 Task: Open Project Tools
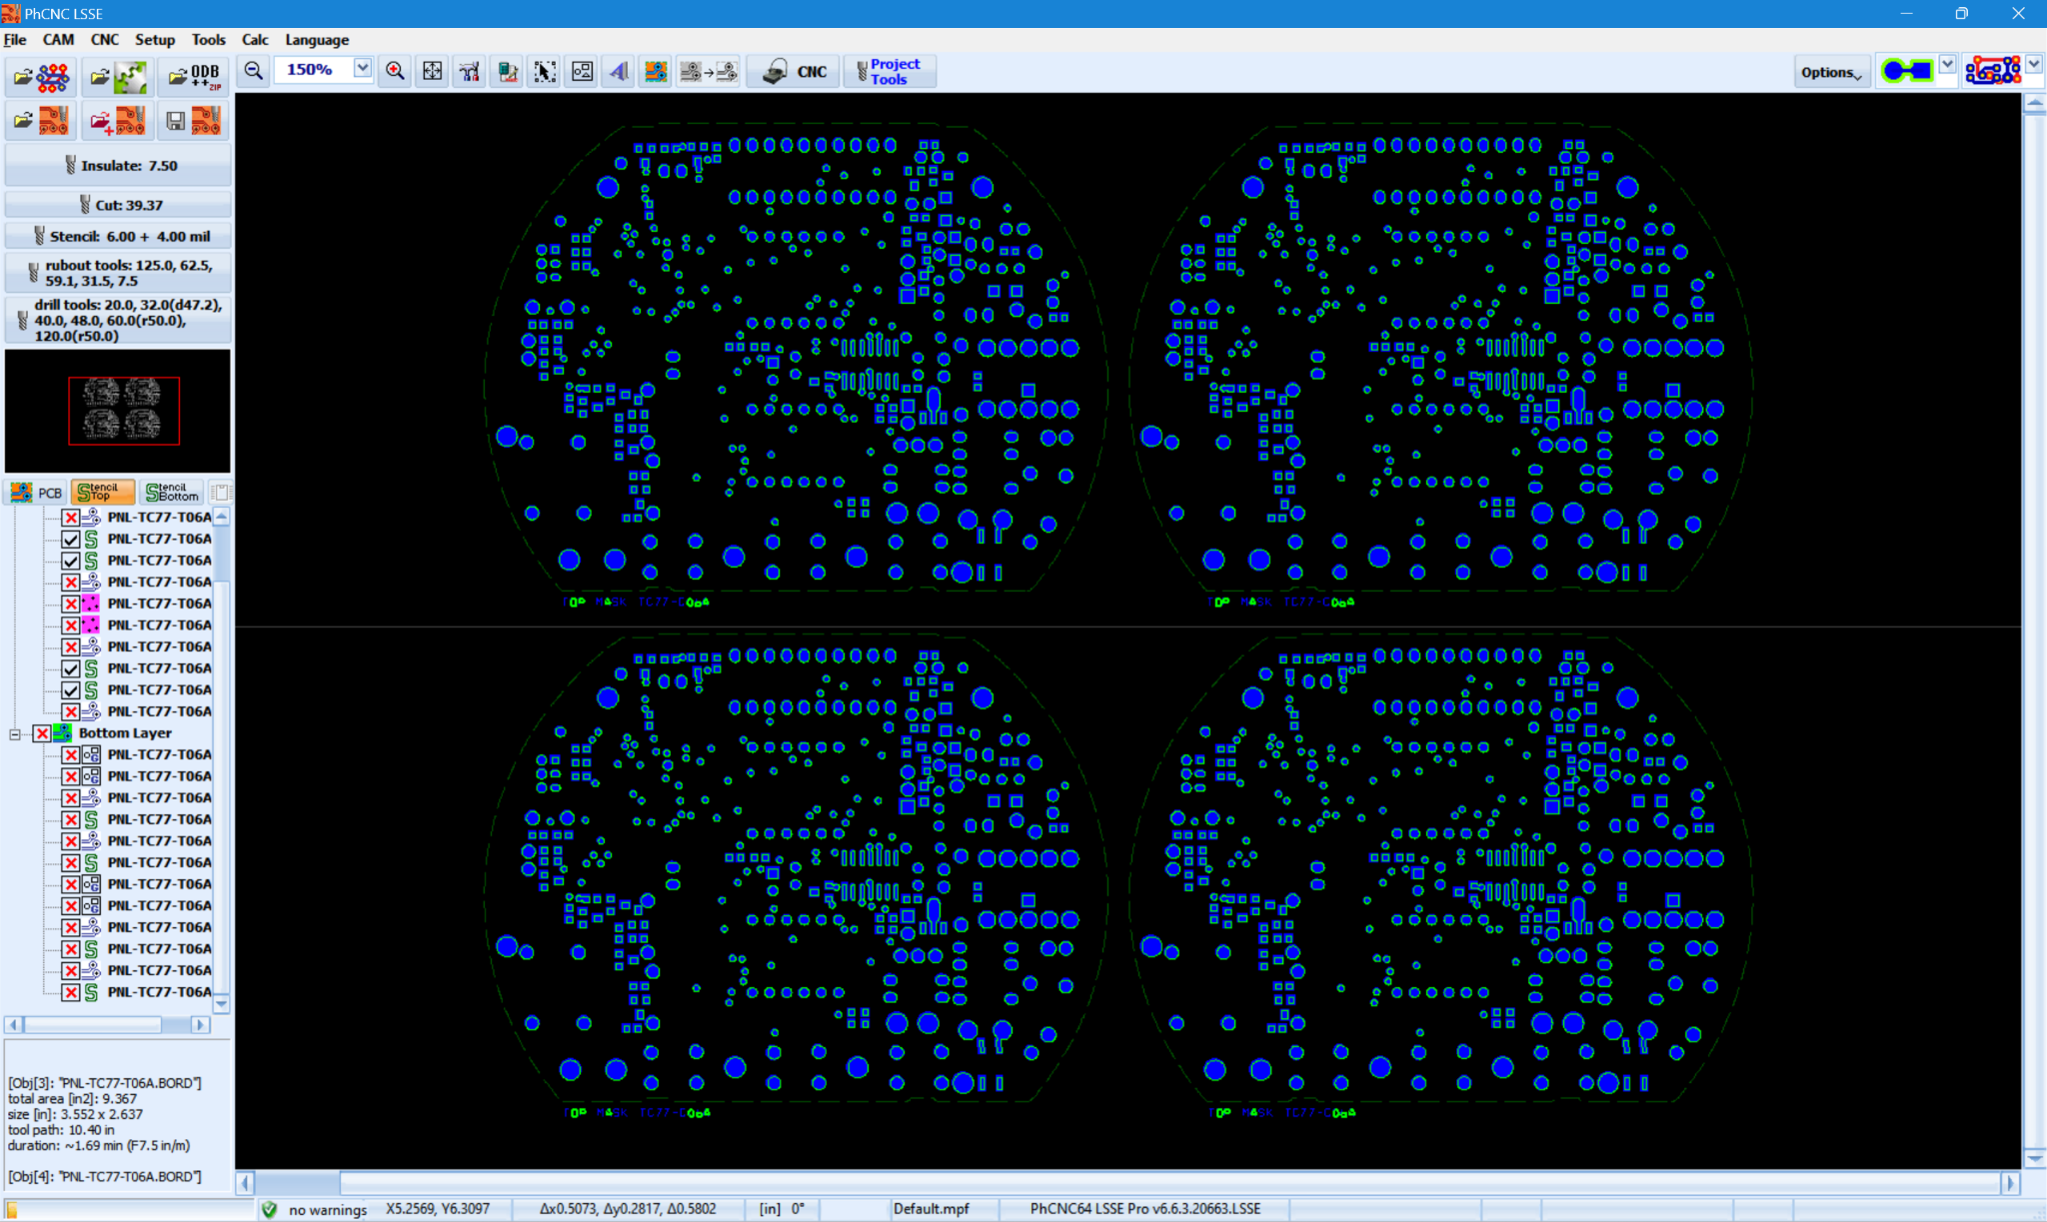pos(891,72)
